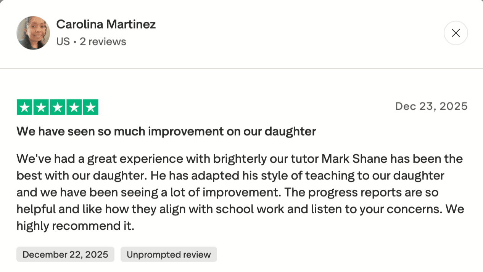Click the Dec 23, 2025 posting date
The height and width of the screenshot is (272, 483).
pos(431,106)
